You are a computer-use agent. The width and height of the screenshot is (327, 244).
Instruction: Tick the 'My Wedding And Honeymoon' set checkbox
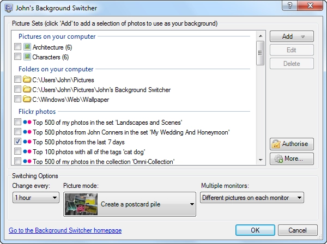click(18, 132)
